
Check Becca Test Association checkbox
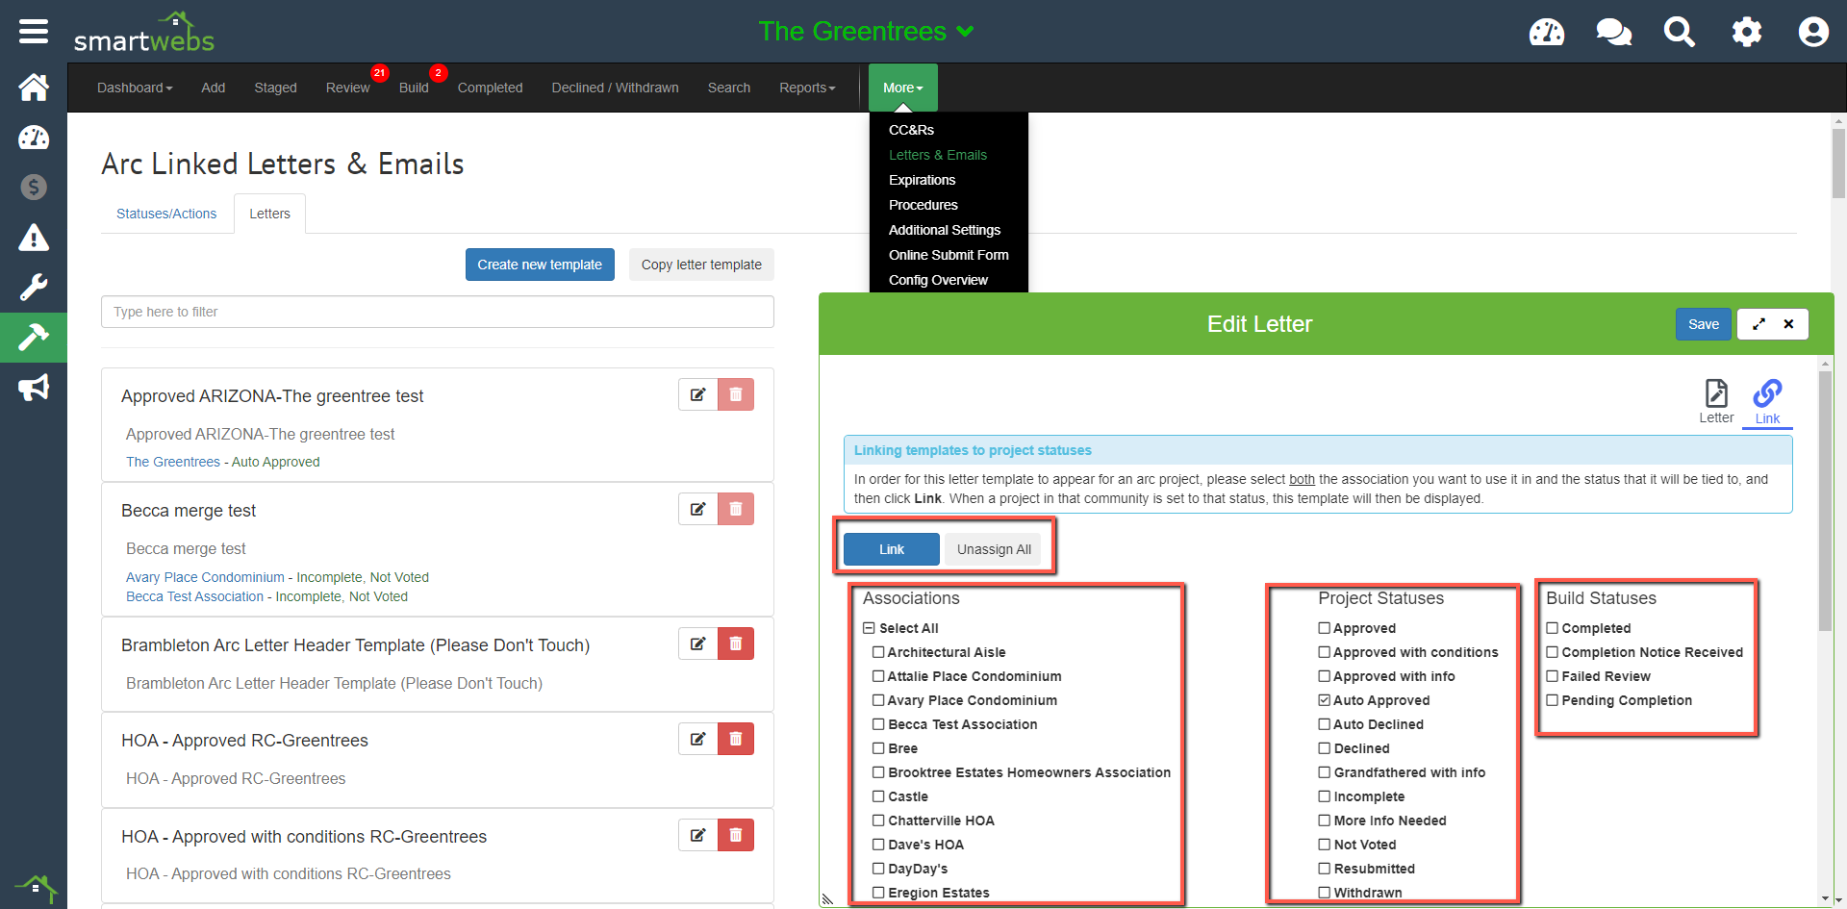pyautogui.click(x=878, y=724)
